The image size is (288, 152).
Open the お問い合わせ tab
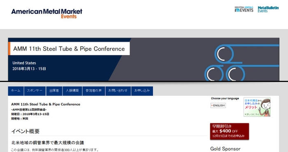[x=118, y=91]
